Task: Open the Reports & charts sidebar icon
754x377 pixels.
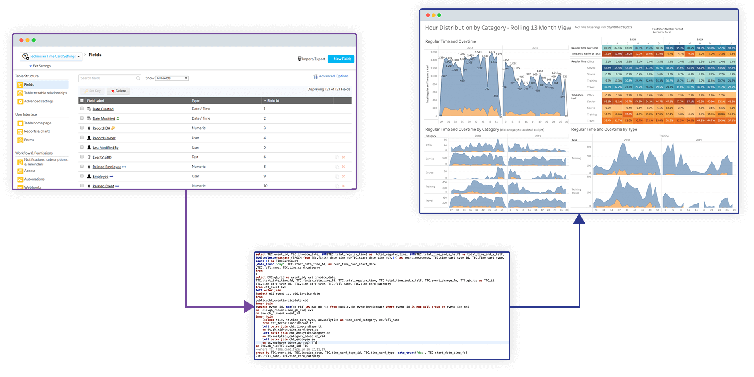Action: click(20, 132)
